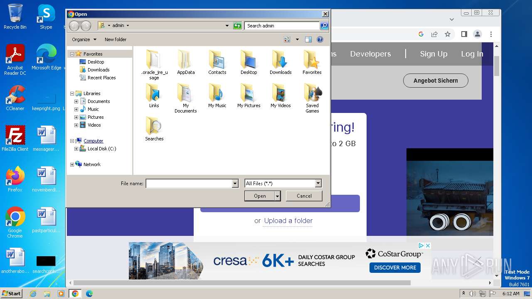The height and width of the screenshot is (299, 532).
Task: Open the .oracle_jre_usage folder
Action: pos(154,64)
